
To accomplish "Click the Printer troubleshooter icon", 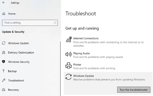I will coord(68,66).
